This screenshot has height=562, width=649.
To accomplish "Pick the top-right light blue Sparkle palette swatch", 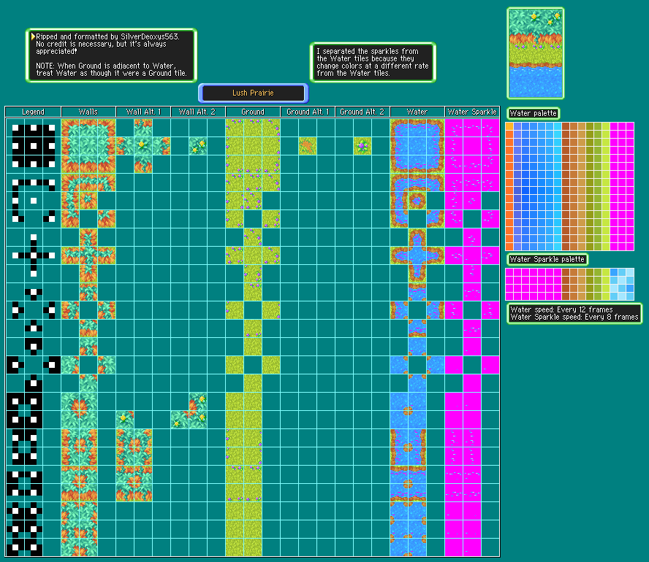I will 630,272.
